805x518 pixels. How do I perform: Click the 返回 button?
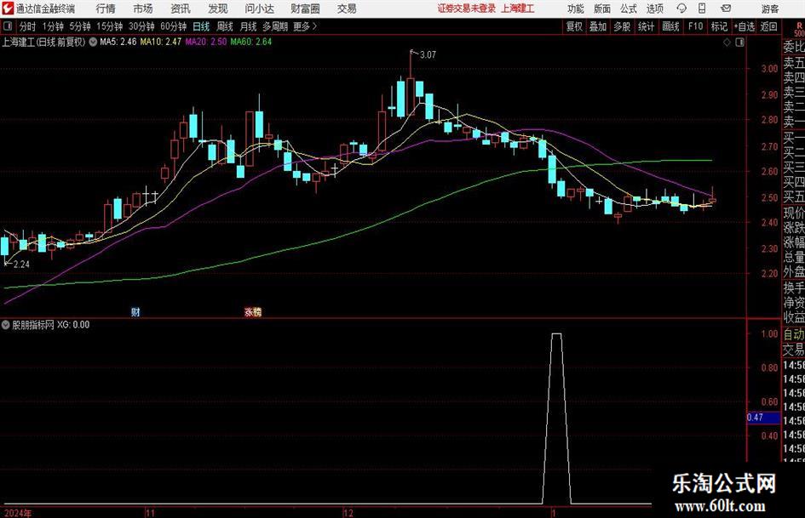click(x=768, y=26)
